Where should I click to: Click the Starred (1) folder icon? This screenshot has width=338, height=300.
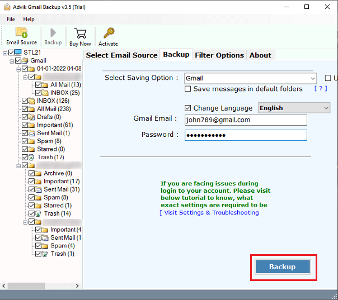tap(38, 206)
